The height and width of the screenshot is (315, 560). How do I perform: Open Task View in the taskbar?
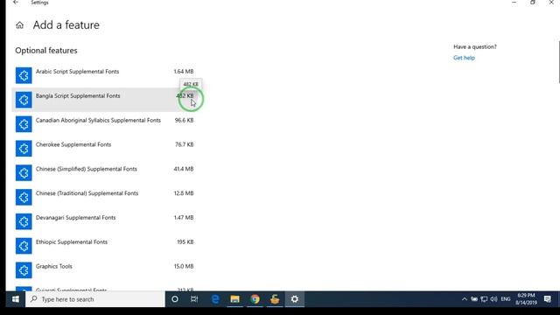tap(194, 299)
